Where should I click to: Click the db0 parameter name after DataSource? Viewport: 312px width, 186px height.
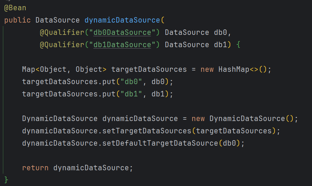(x=220, y=32)
